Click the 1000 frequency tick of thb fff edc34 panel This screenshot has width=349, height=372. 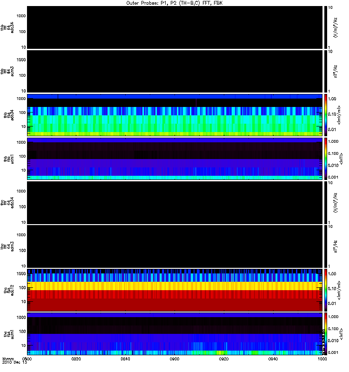tap(21, 16)
